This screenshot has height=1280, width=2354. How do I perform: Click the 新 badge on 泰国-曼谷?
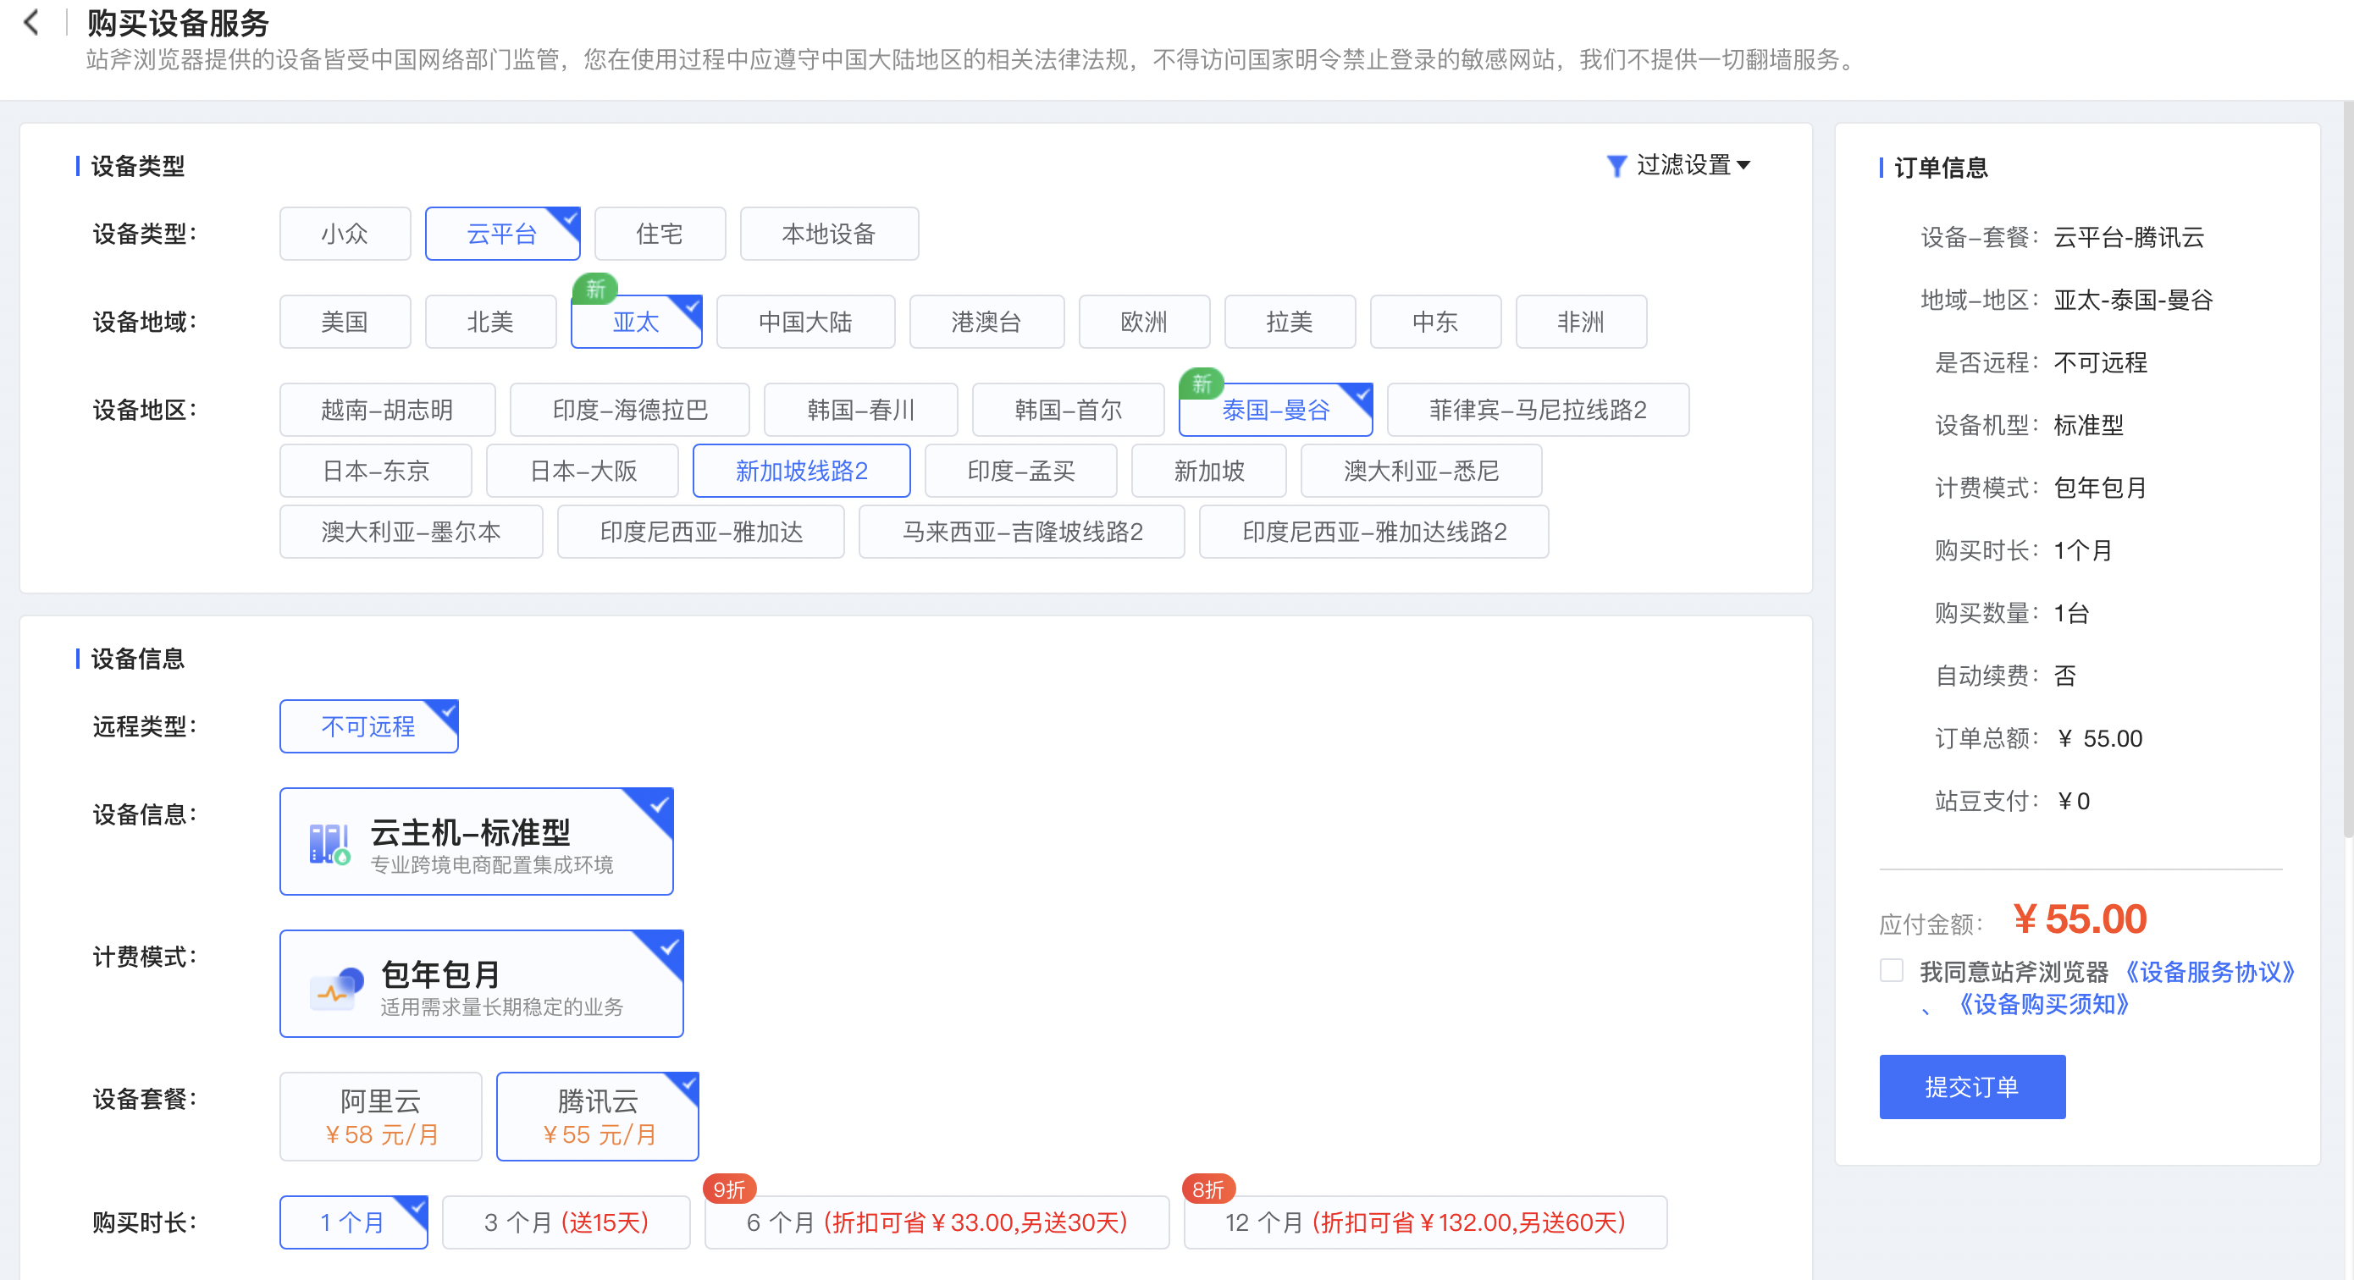click(x=1202, y=384)
